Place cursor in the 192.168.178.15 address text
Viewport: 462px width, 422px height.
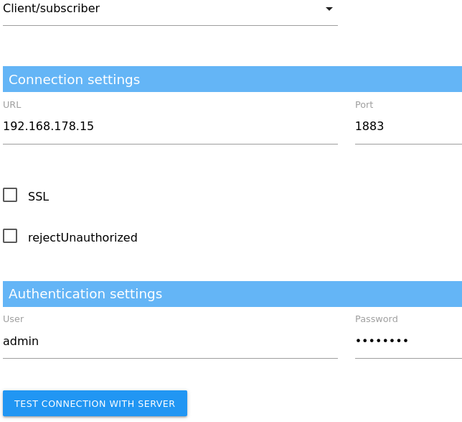click(49, 127)
